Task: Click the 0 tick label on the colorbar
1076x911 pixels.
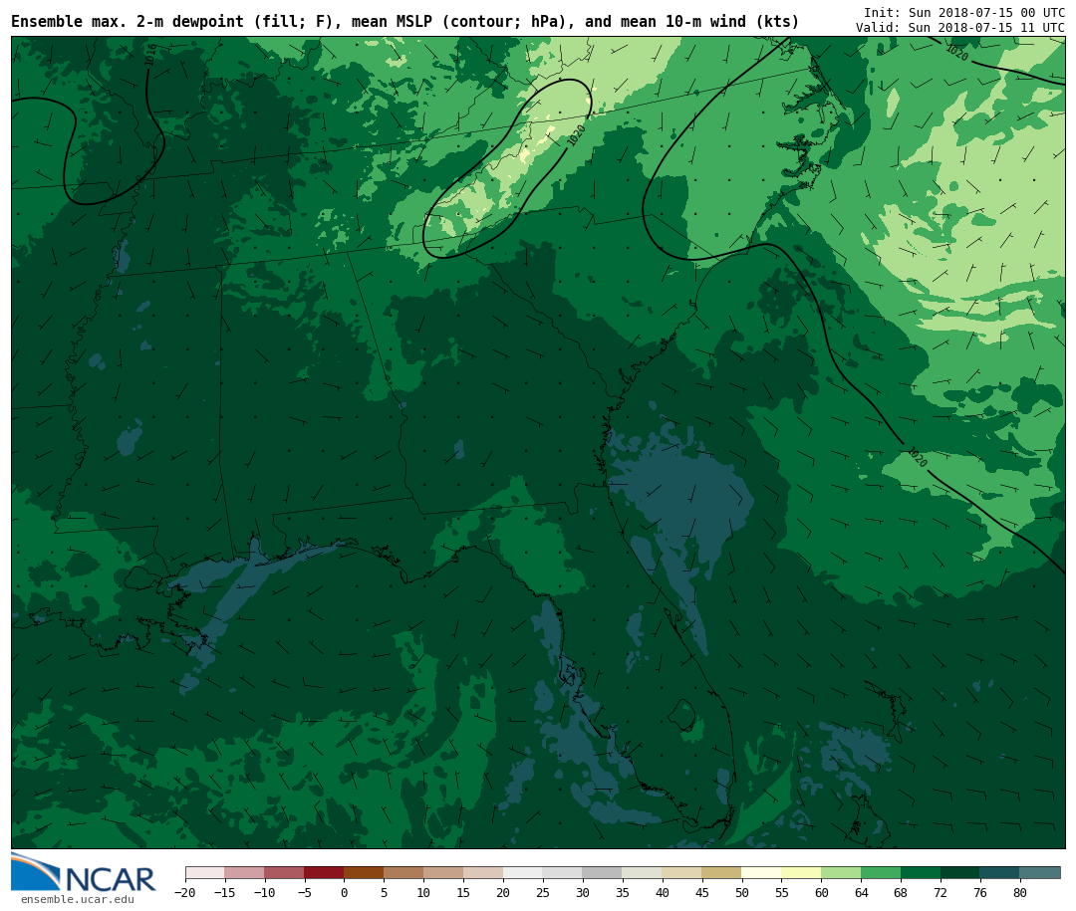Action: click(x=344, y=893)
